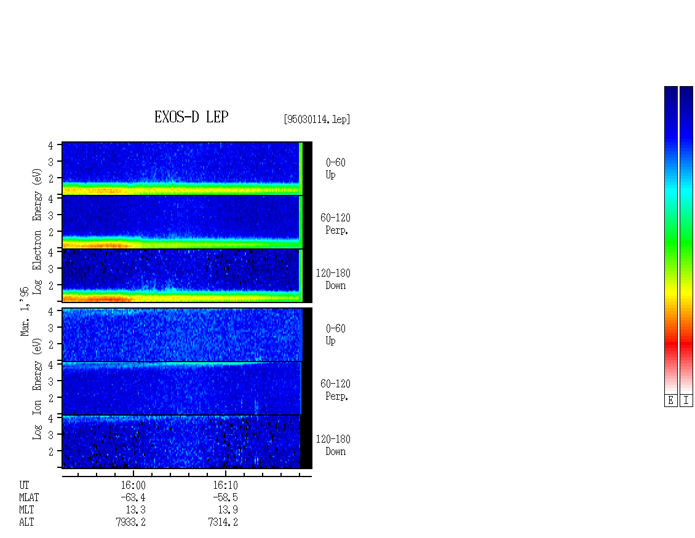
Task: Click the E label box under color bar
Action: pyautogui.click(x=670, y=400)
